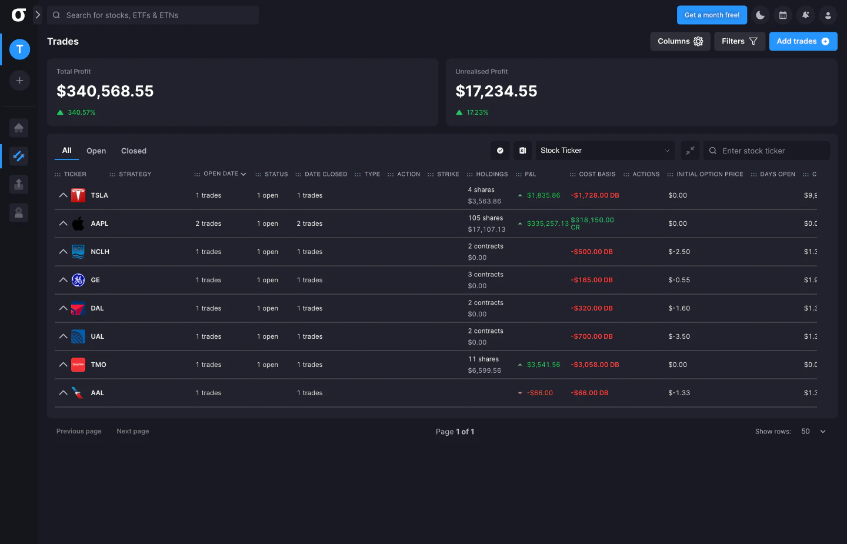Collapse all rows using the arrows icon

[690, 151]
